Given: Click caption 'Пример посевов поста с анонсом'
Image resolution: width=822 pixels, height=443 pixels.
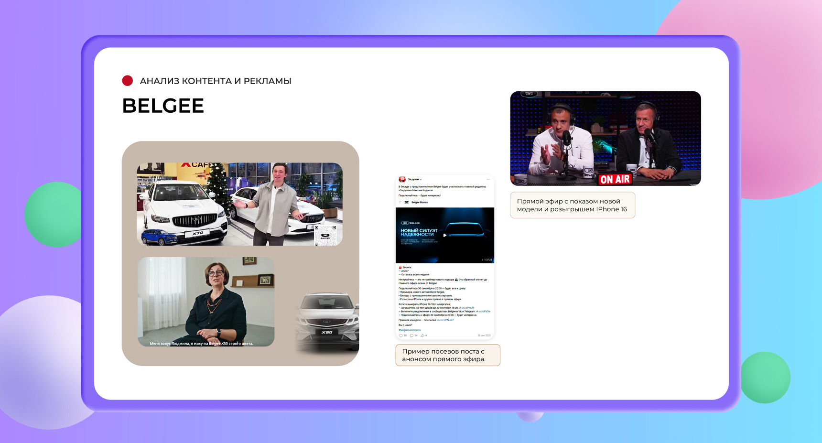Looking at the screenshot, I should pos(448,355).
